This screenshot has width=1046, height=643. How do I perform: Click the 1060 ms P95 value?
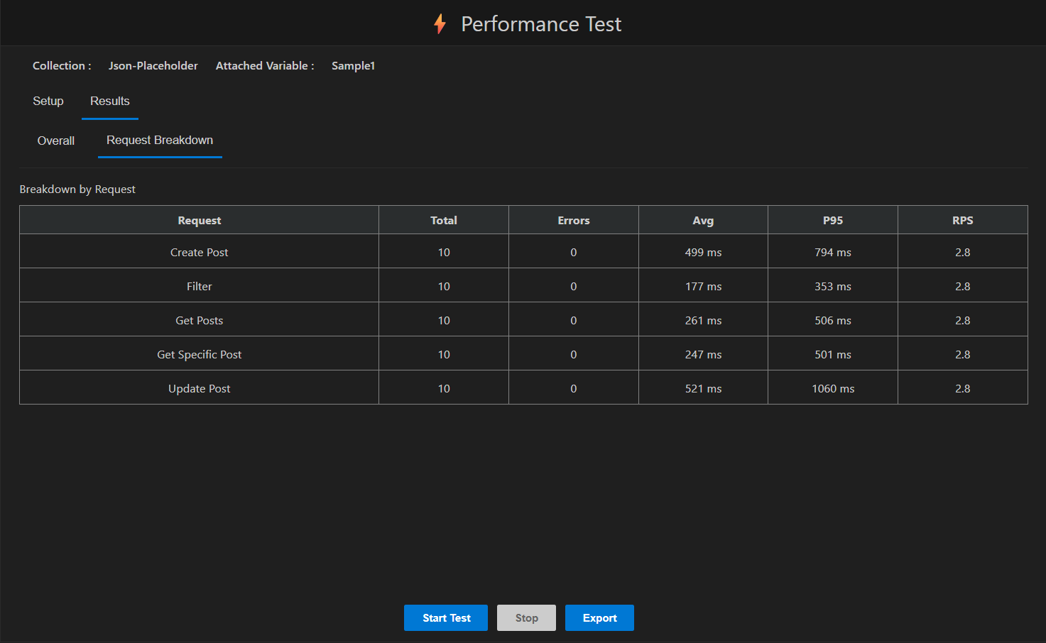pos(833,388)
